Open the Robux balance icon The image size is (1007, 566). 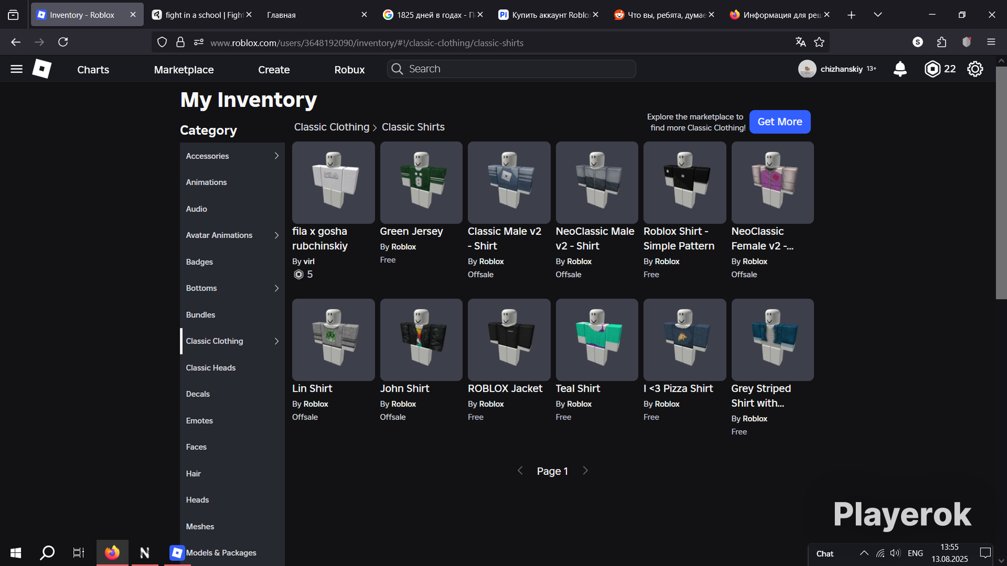(932, 69)
